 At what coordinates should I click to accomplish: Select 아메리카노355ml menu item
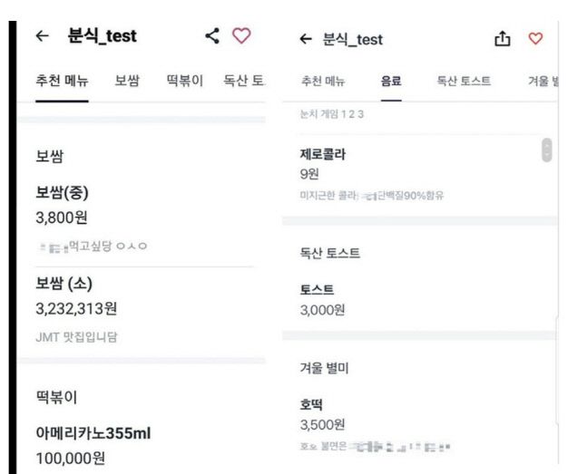pos(93,434)
